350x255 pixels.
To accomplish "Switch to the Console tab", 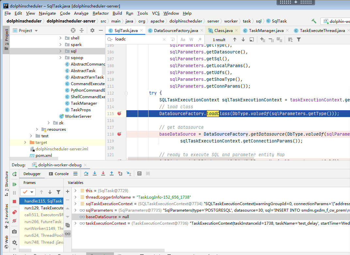I will tap(59, 174).
